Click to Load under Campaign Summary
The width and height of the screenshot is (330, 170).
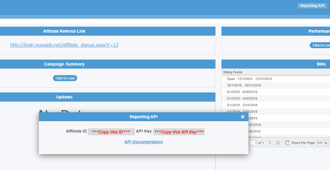(65, 78)
